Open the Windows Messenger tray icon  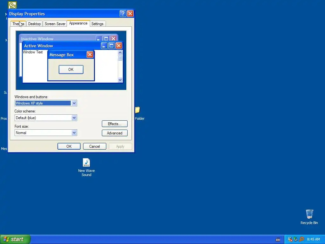click(x=290, y=239)
